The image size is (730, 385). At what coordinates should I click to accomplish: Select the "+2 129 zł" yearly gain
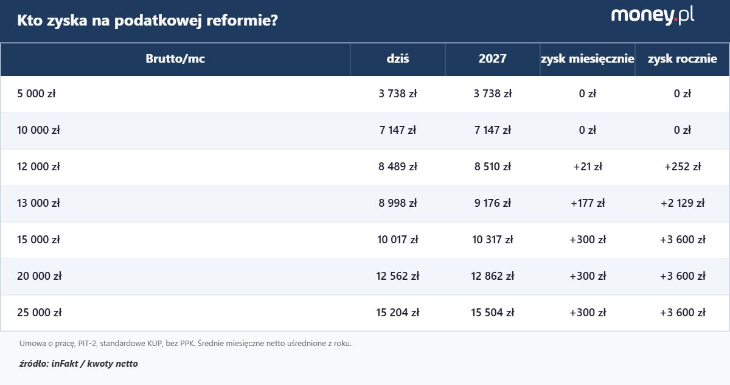[683, 203]
